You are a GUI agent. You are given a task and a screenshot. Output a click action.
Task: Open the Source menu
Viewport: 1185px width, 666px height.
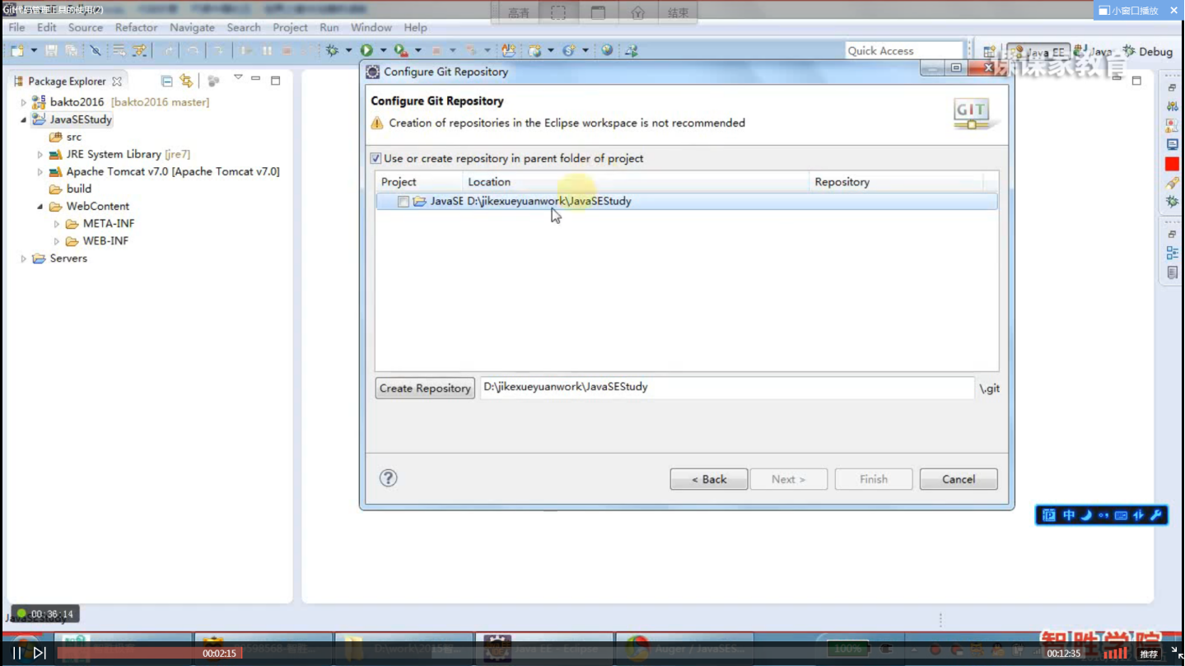(x=86, y=27)
